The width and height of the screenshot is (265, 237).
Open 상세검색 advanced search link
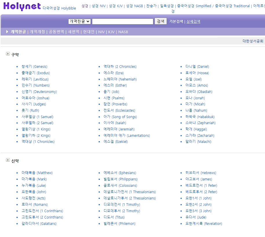click(193, 21)
